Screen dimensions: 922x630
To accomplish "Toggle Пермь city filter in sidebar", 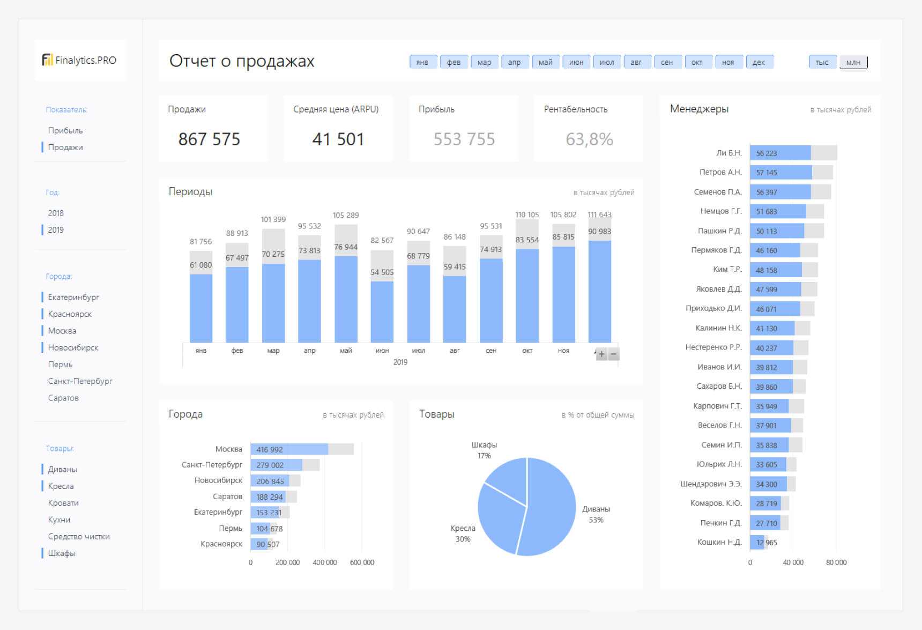I will [x=60, y=364].
